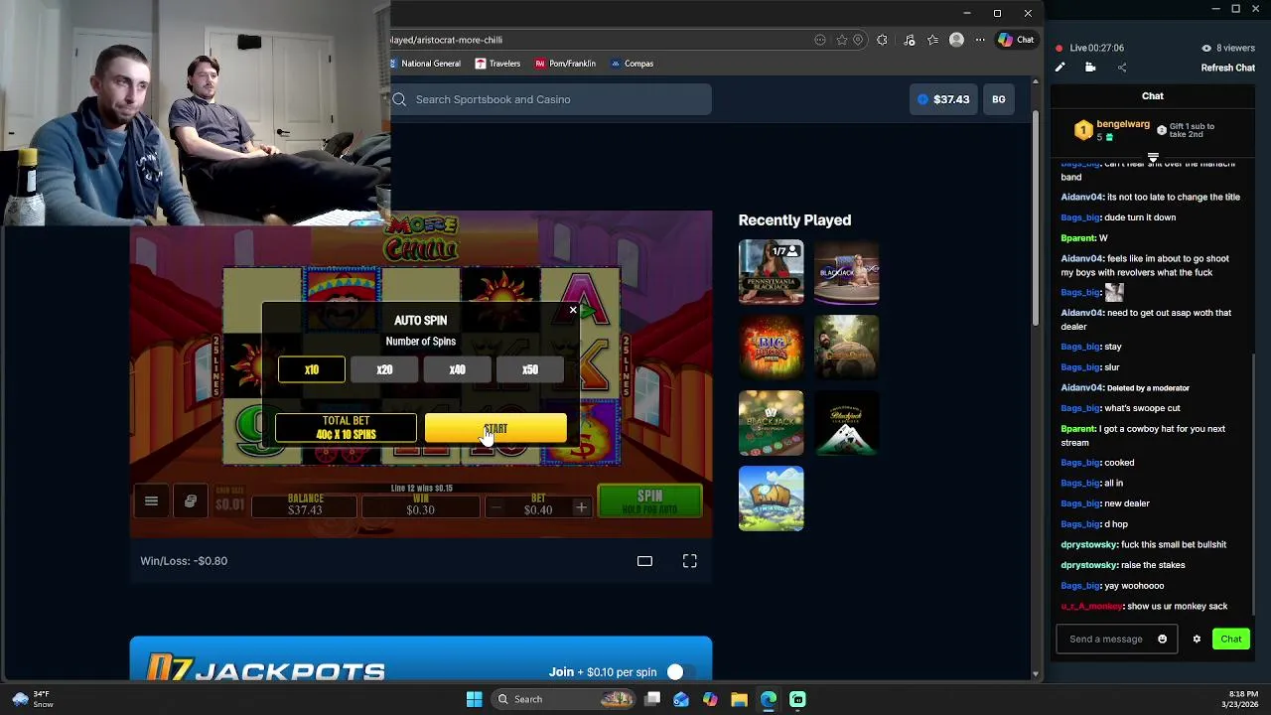Select x10 number of spins
Screen dimensions: 1271x715
coord(312,369)
